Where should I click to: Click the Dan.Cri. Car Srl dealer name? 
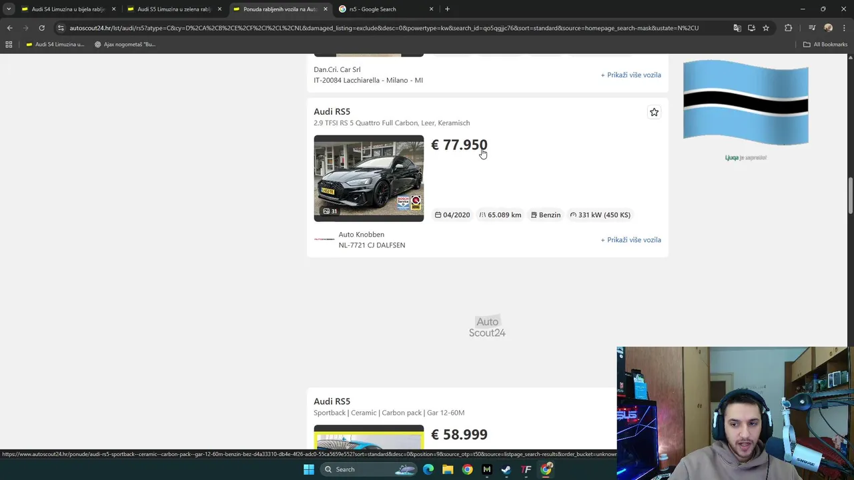click(x=337, y=69)
